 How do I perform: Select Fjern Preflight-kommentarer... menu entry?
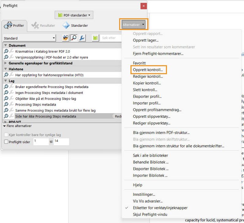158,54
